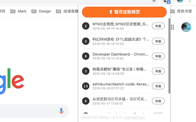
Task: Select the 从状态到马尔可夫链 entry title
Action: (x=120, y=99)
